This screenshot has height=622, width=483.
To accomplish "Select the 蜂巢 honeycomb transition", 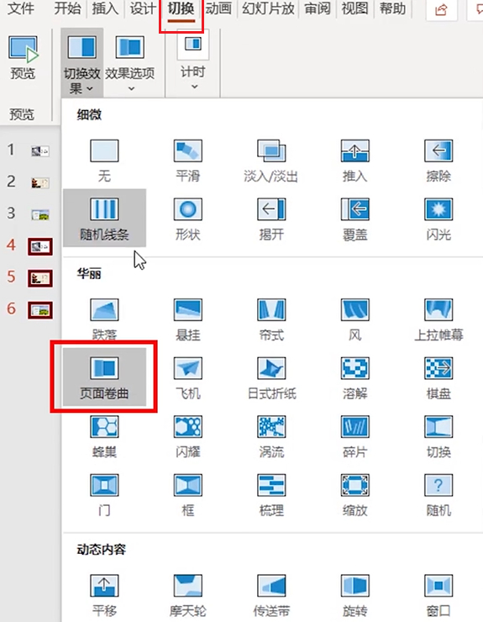I will point(104,435).
